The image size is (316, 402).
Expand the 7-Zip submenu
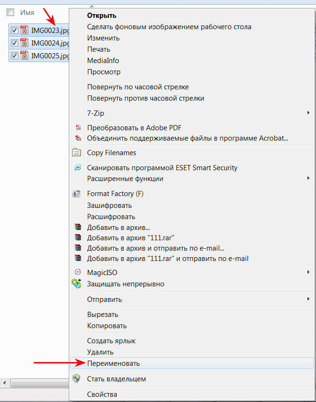[x=308, y=113]
